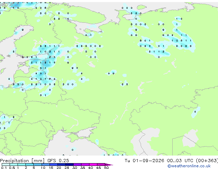Click the 0.1–0.5 mm palest legend swatch
This screenshot has height=169, width=218.
(6, 165)
